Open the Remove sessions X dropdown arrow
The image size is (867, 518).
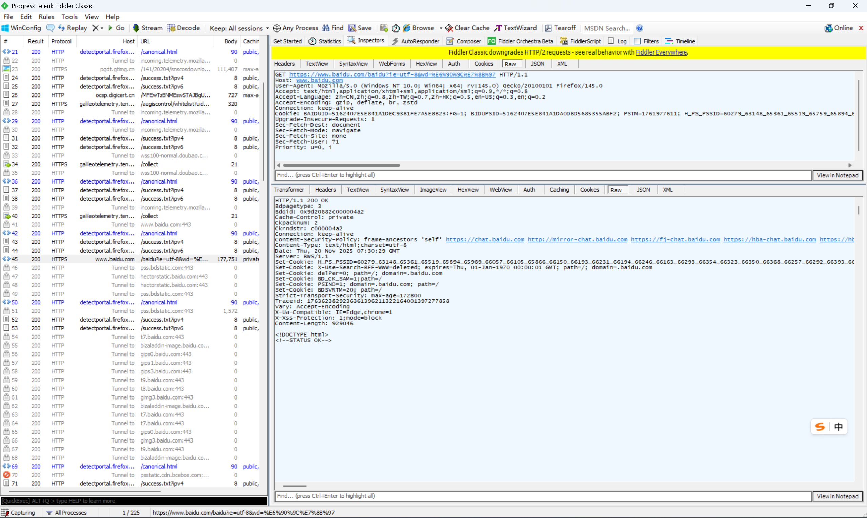point(102,28)
